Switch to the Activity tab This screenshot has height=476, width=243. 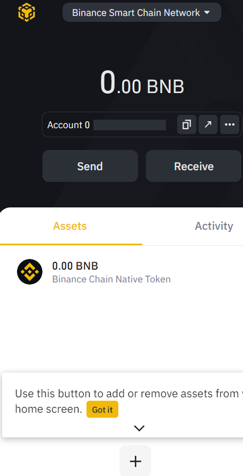pos(214,226)
